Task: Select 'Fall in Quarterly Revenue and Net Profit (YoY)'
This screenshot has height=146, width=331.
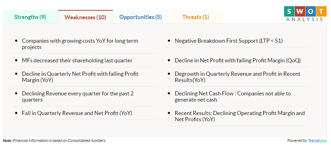Action: coord(77,113)
